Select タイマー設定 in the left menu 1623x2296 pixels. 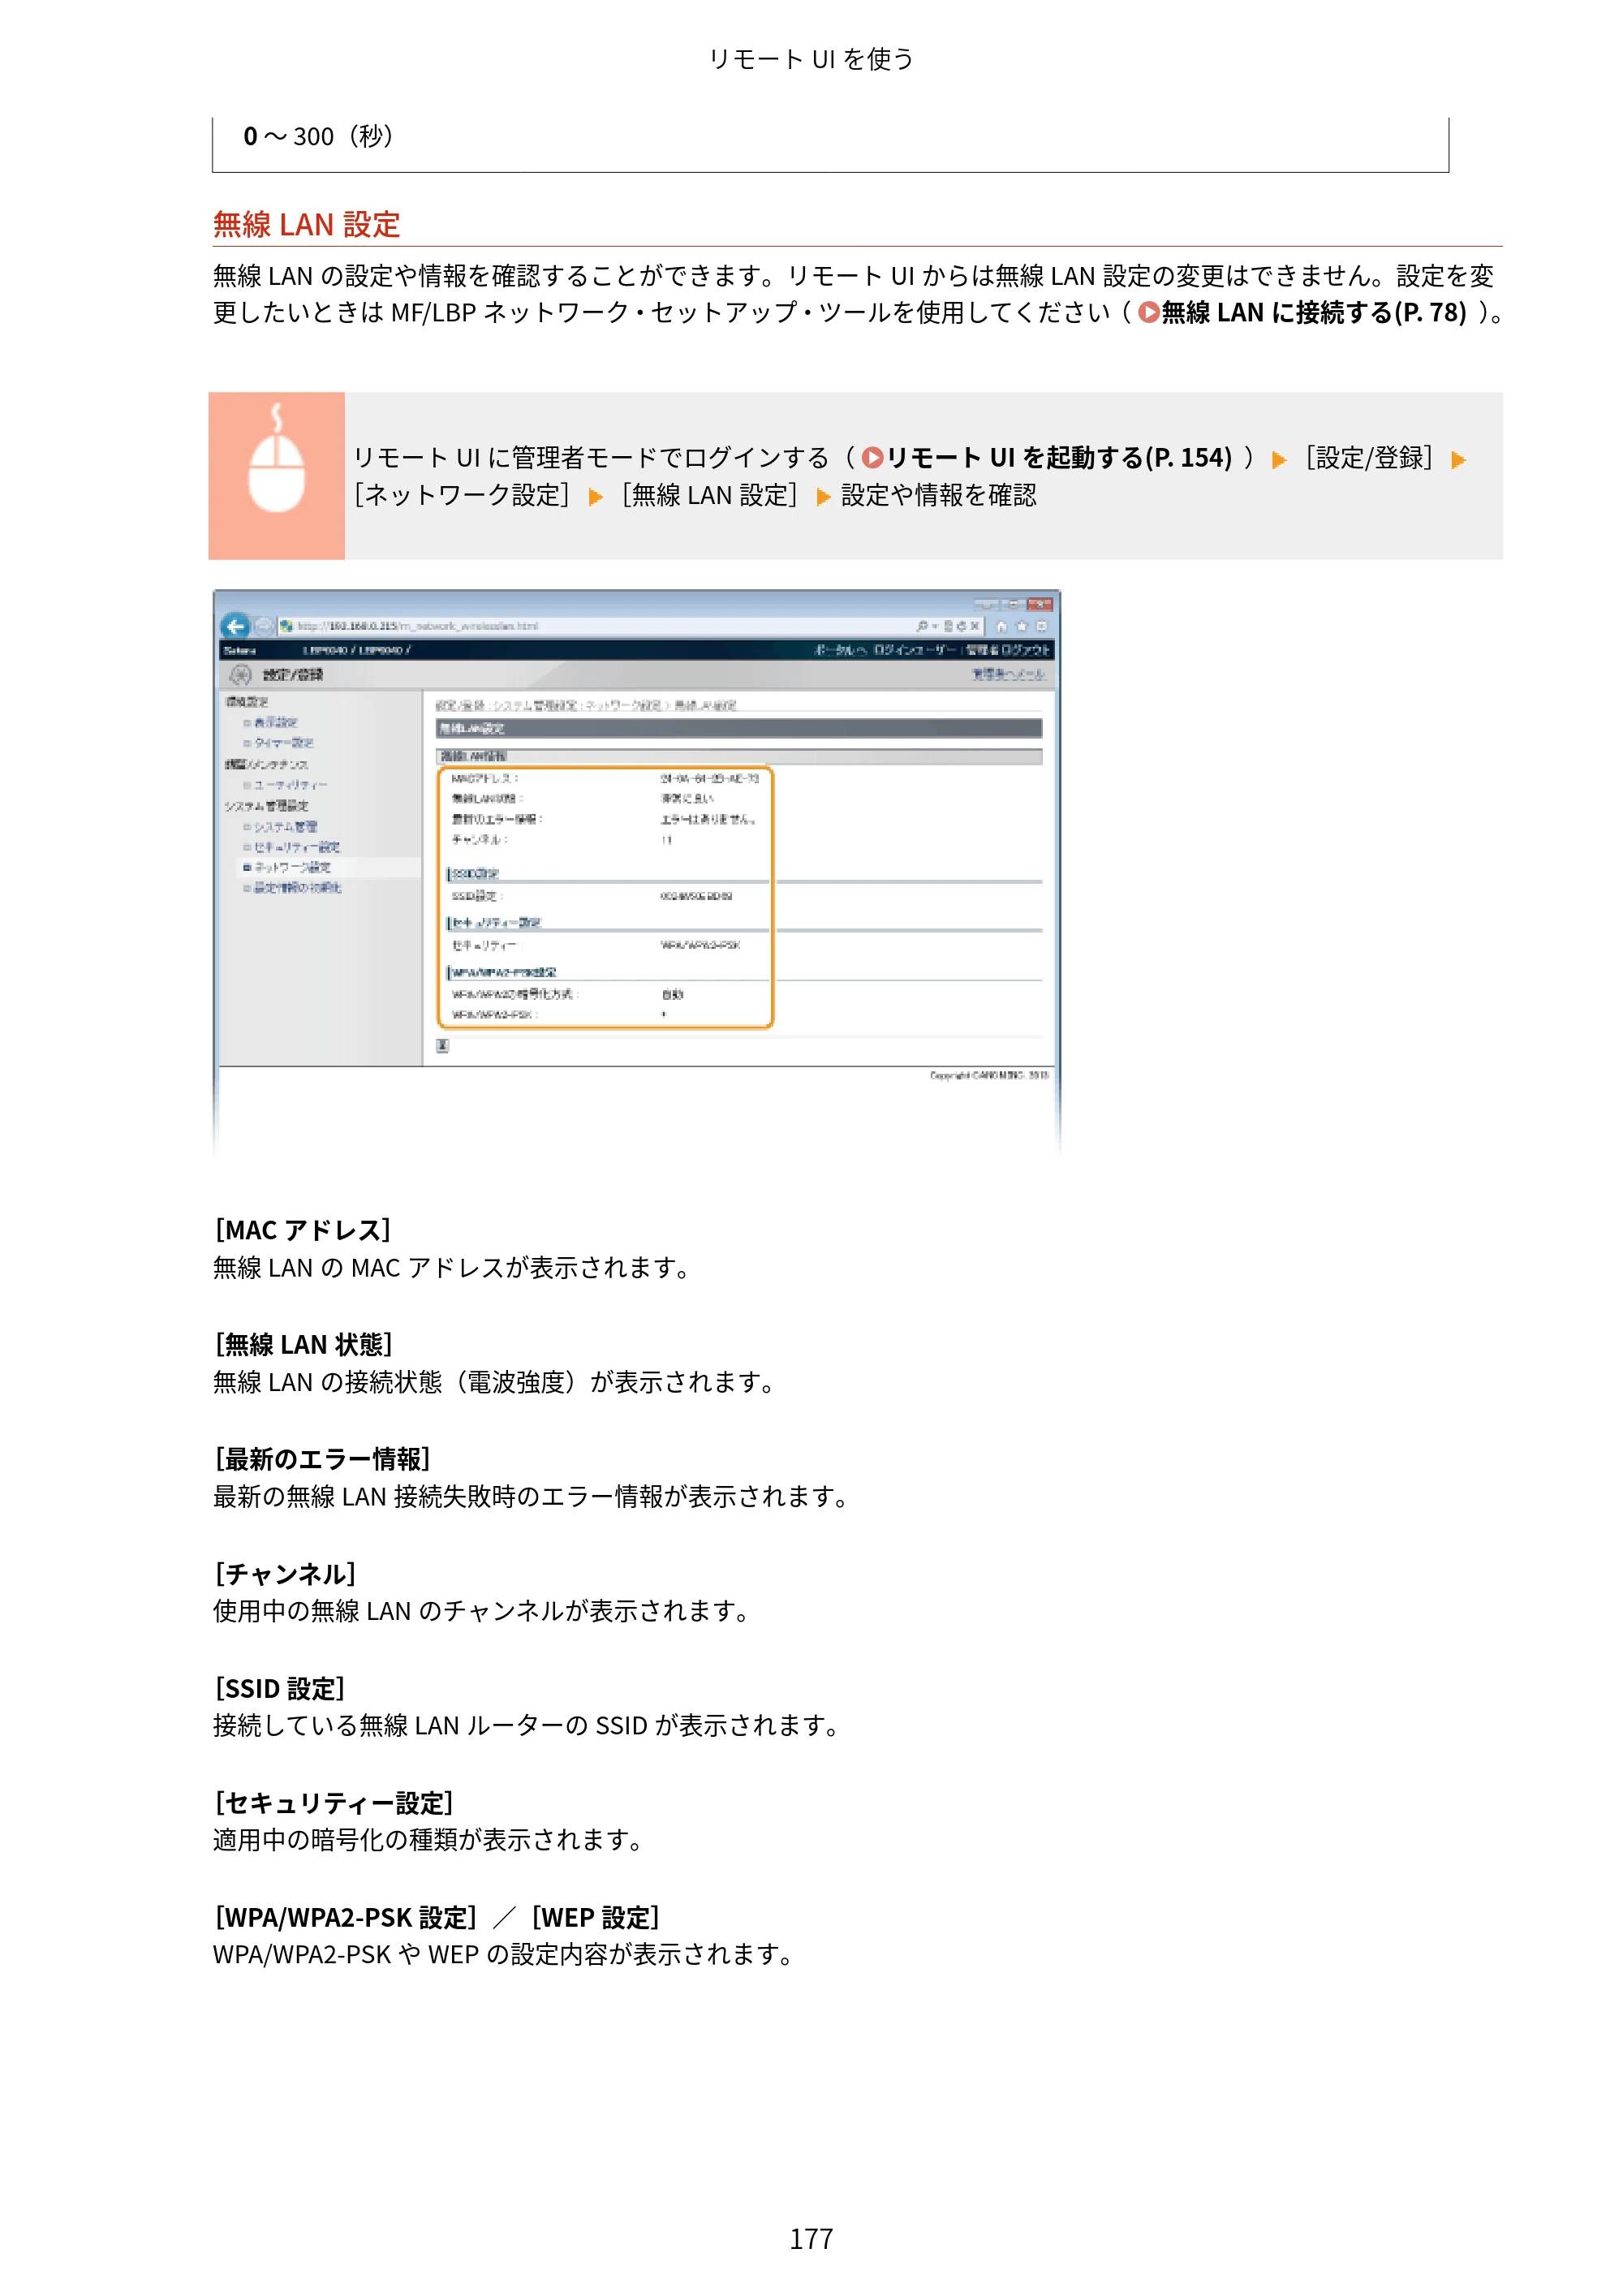[283, 743]
